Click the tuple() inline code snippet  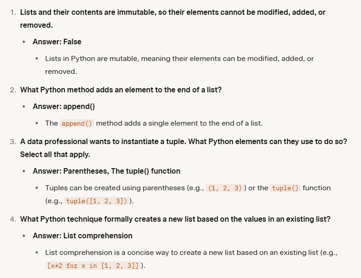285,188
